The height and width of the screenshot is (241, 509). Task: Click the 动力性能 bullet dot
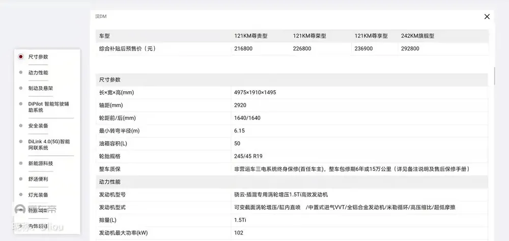pos(20,72)
